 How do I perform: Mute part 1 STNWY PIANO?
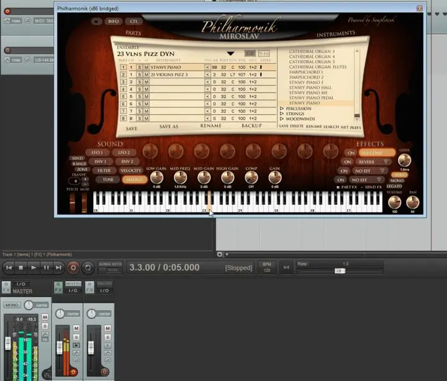click(x=147, y=68)
